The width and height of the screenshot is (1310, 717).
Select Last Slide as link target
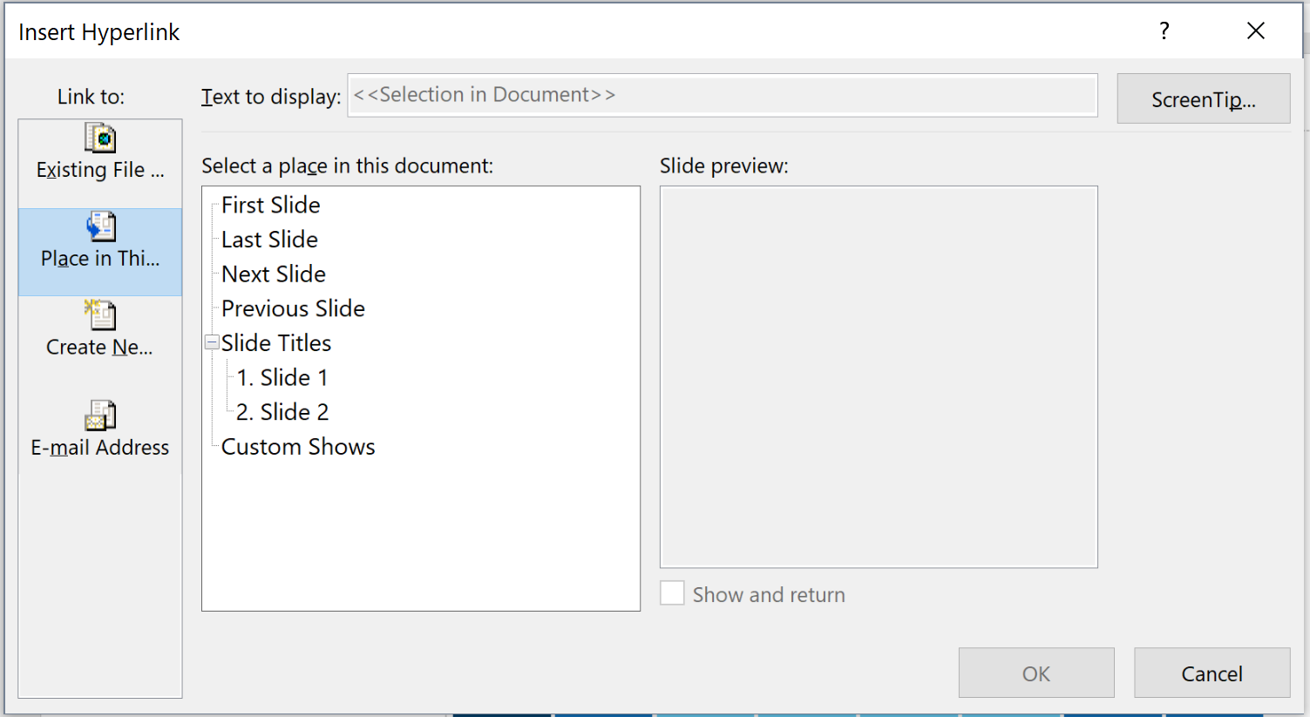[x=269, y=240]
